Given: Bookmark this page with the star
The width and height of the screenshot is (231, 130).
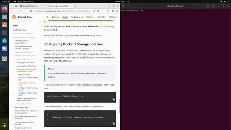Looking at the screenshot, I should [98, 11].
